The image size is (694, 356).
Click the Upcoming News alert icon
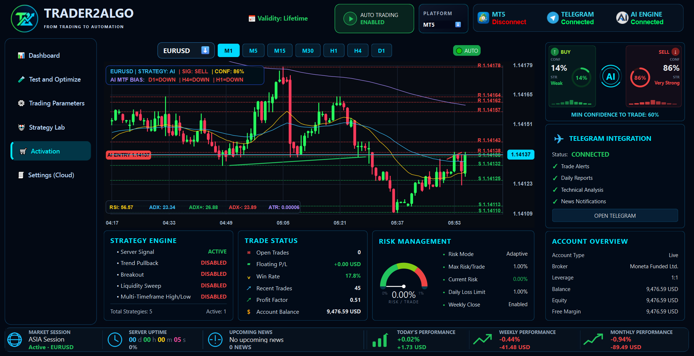point(215,340)
